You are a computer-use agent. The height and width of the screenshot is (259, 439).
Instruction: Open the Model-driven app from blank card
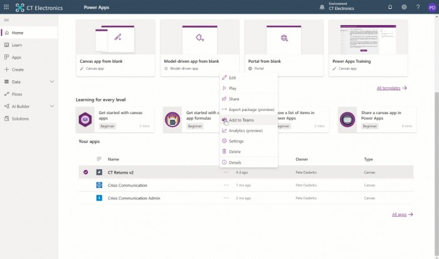[199, 48]
